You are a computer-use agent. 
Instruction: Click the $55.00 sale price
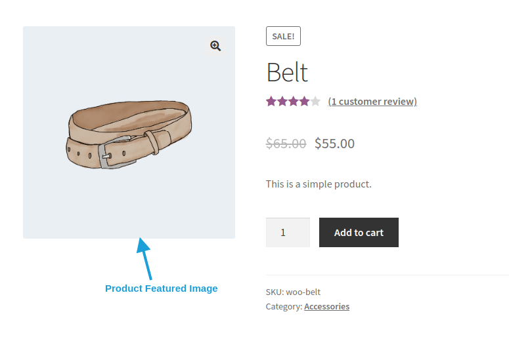pyautogui.click(x=334, y=143)
